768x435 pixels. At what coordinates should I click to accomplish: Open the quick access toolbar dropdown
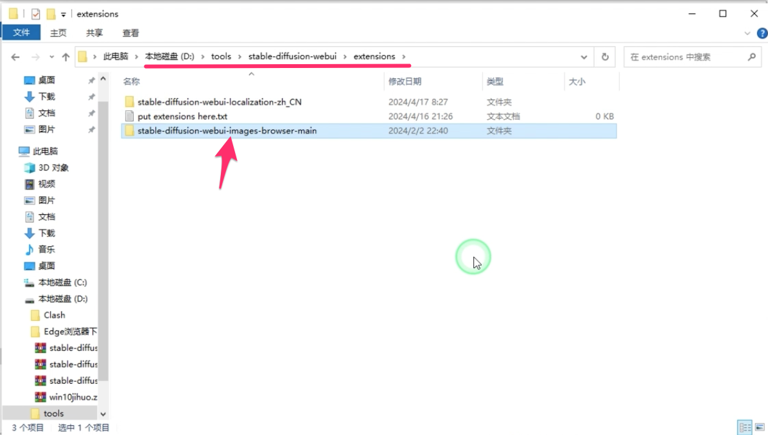tap(63, 15)
